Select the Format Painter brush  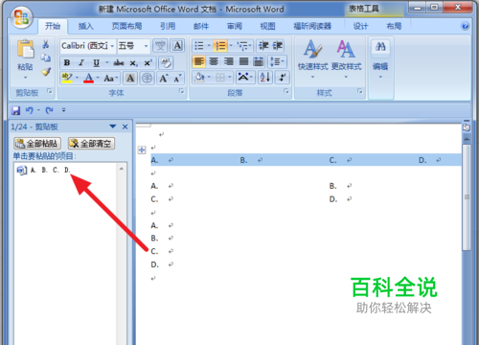tap(46, 72)
